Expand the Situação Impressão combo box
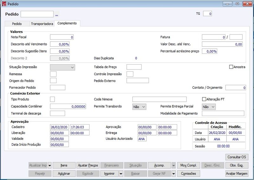254x180 pixels. coord(63,67)
